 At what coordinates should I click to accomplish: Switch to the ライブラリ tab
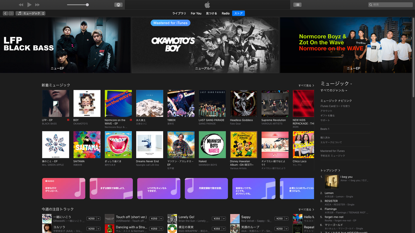point(179,13)
